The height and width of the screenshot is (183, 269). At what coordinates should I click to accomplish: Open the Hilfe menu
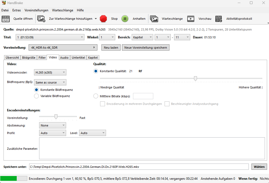(80, 10)
